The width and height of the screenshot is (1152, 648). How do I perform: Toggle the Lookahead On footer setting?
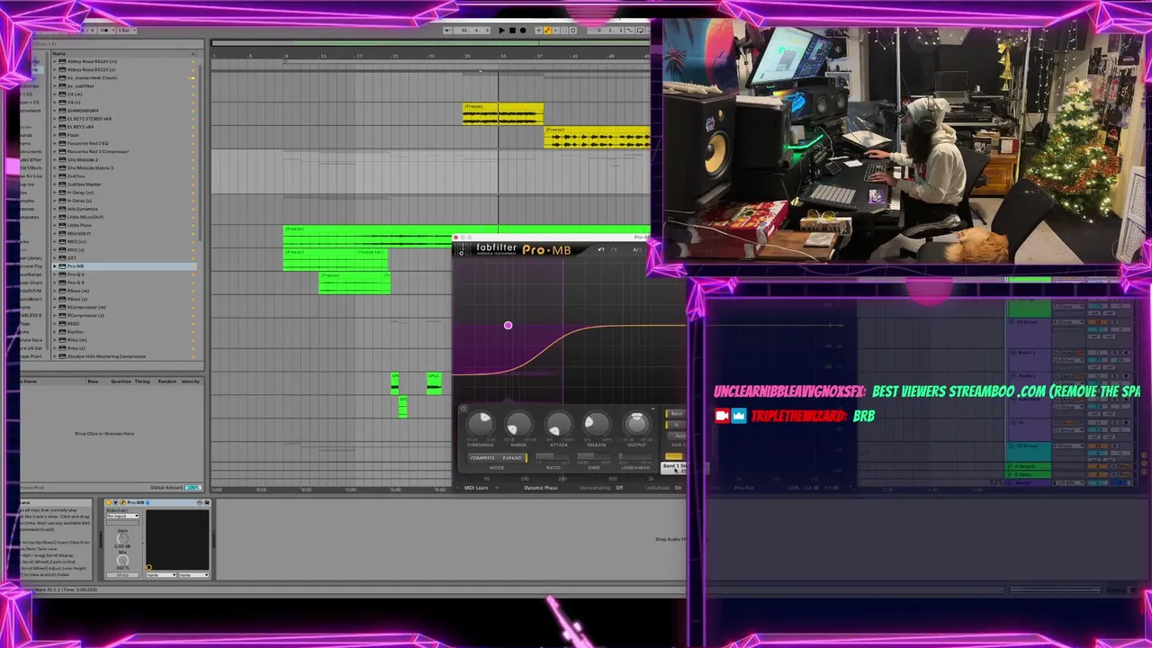[x=678, y=488]
